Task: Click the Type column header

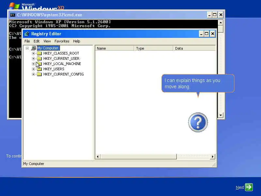Action: [153, 48]
